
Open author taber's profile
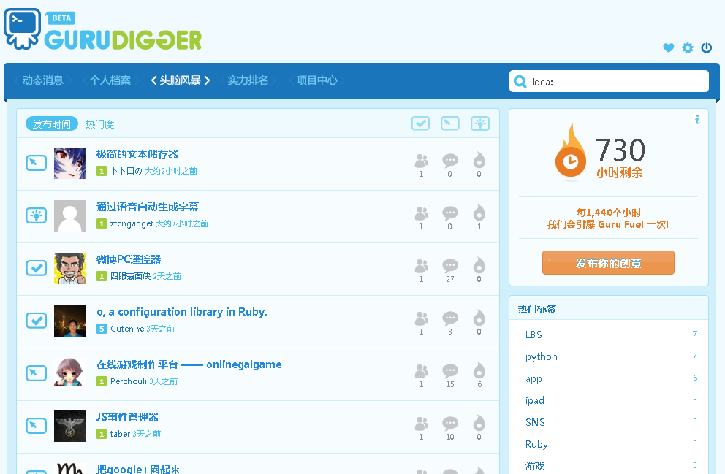point(120,434)
